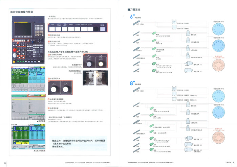
Task: Click the turning tool icon labeled 车刀 (□25)
Action: tap(136, 90)
